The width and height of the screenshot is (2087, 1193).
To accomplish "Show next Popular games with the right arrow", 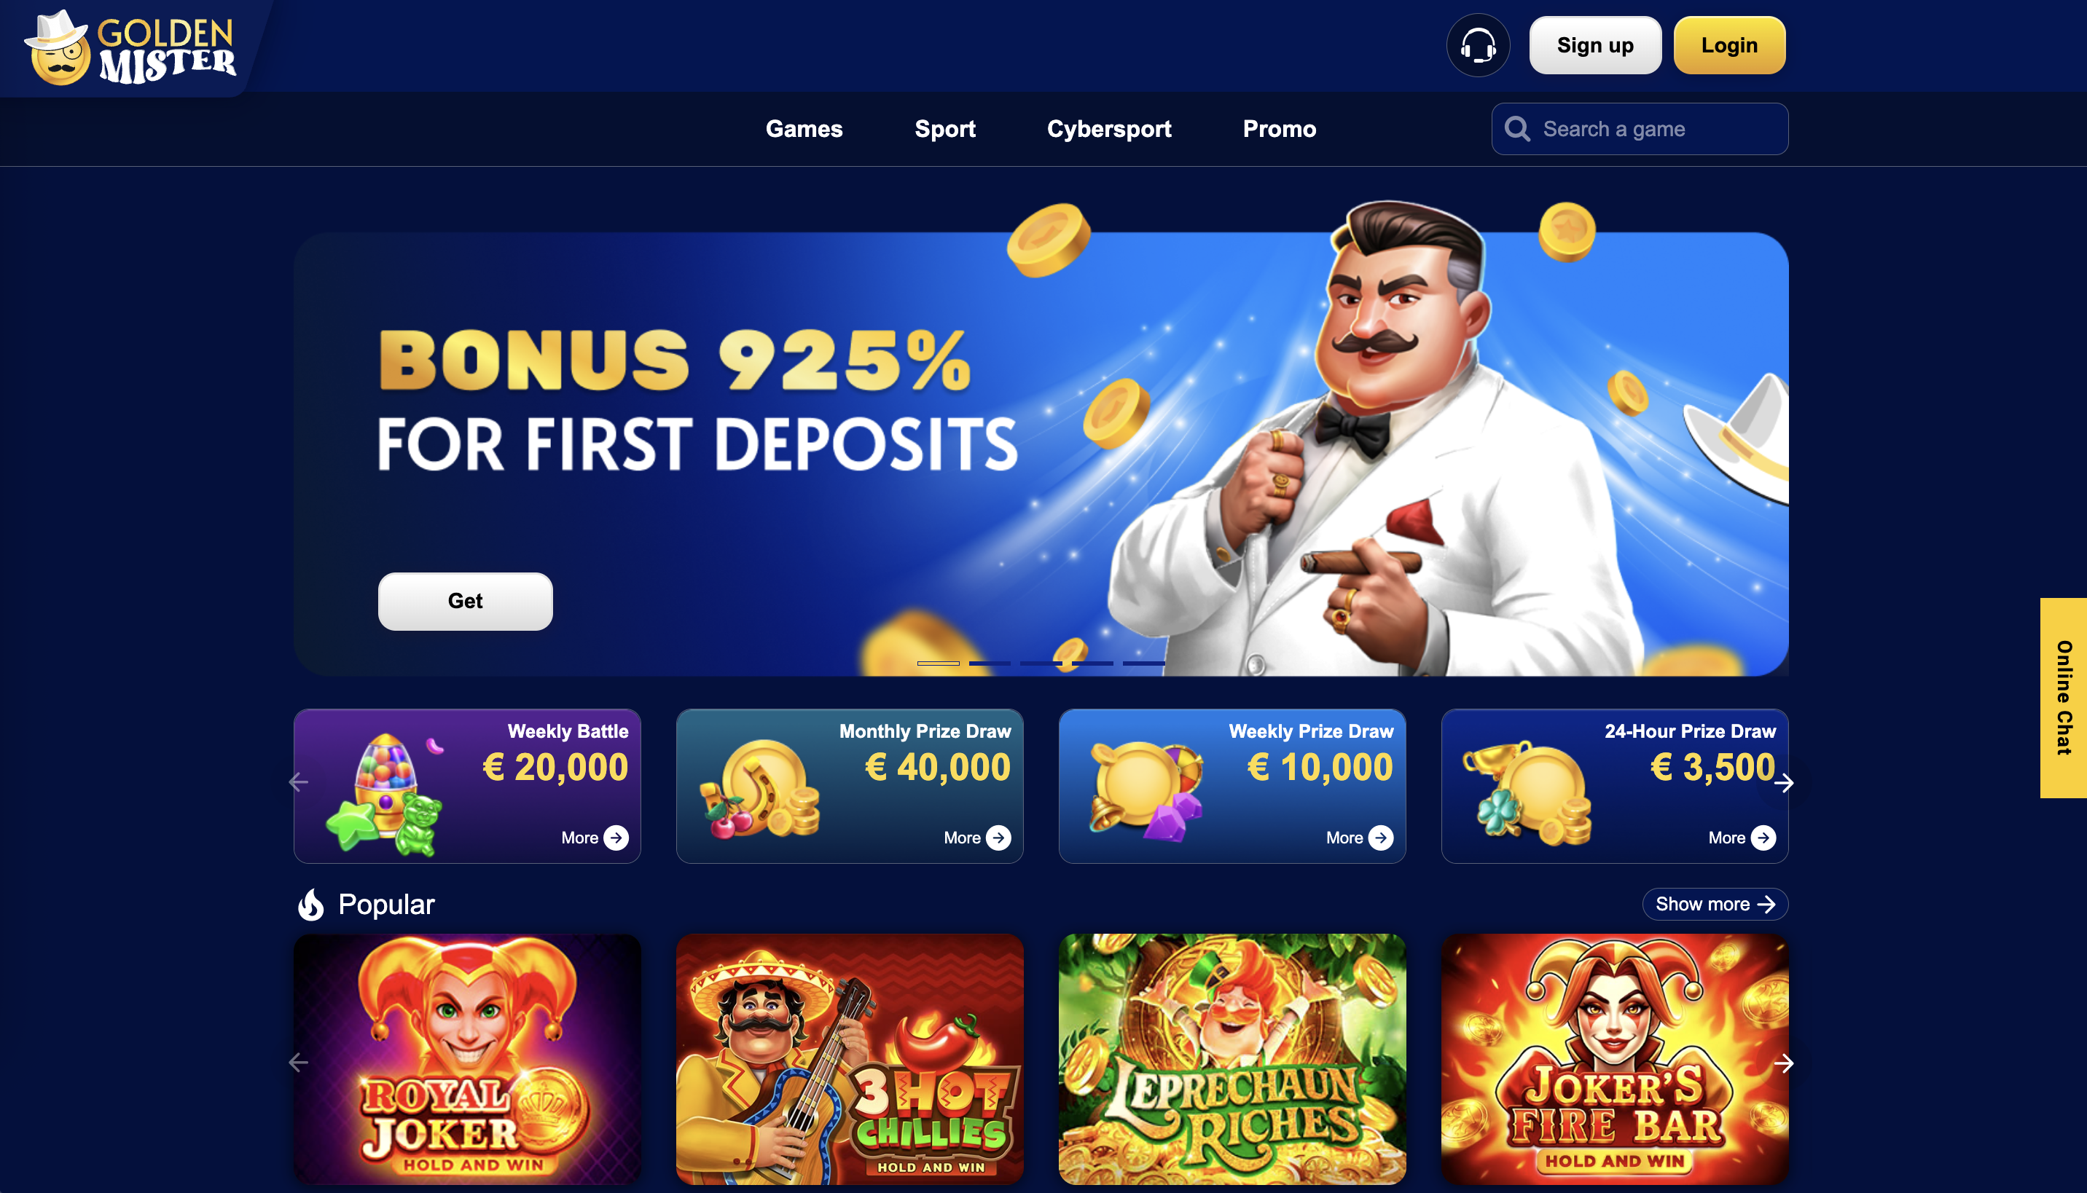I will (x=1785, y=1063).
